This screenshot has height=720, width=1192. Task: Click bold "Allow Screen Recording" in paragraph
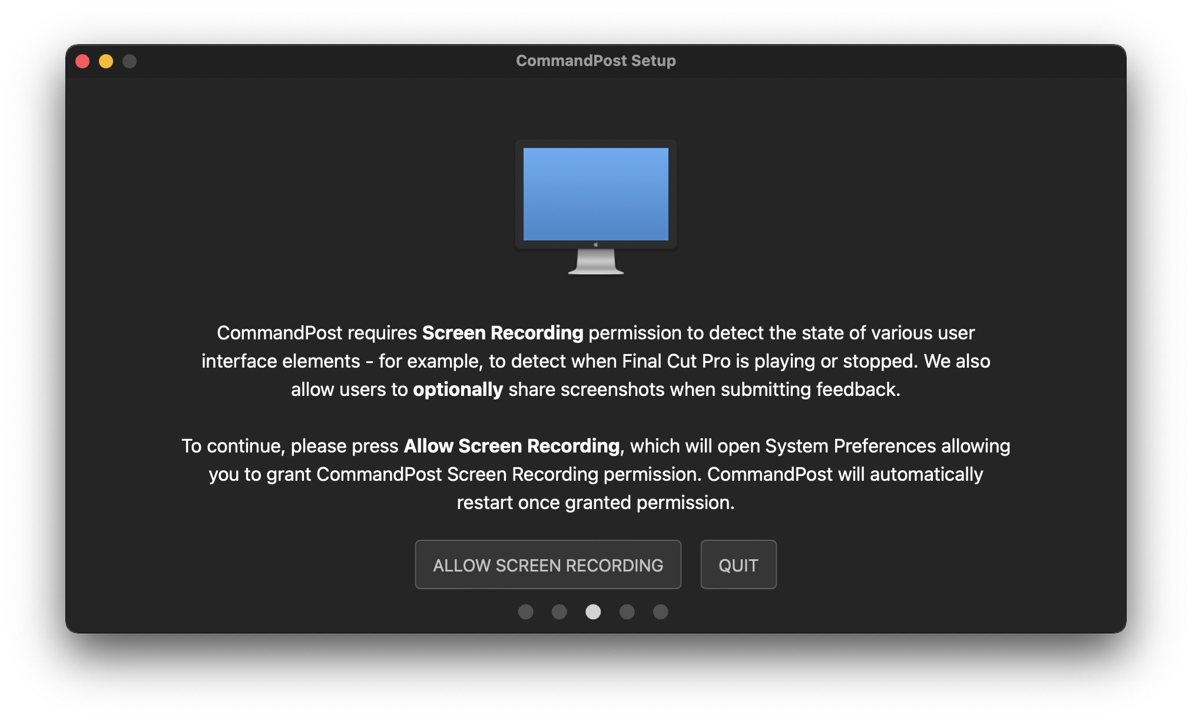[511, 446]
